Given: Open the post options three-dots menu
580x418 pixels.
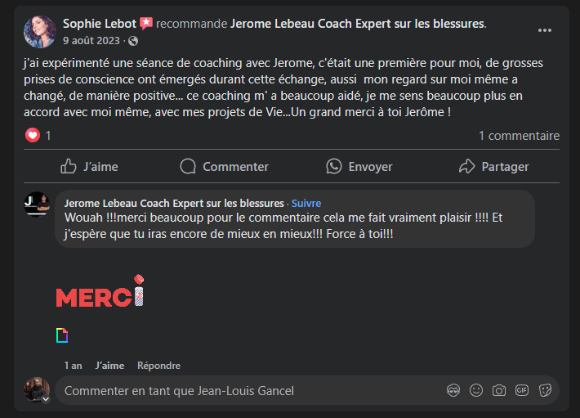Looking at the screenshot, I should pyautogui.click(x=544, y=30).
